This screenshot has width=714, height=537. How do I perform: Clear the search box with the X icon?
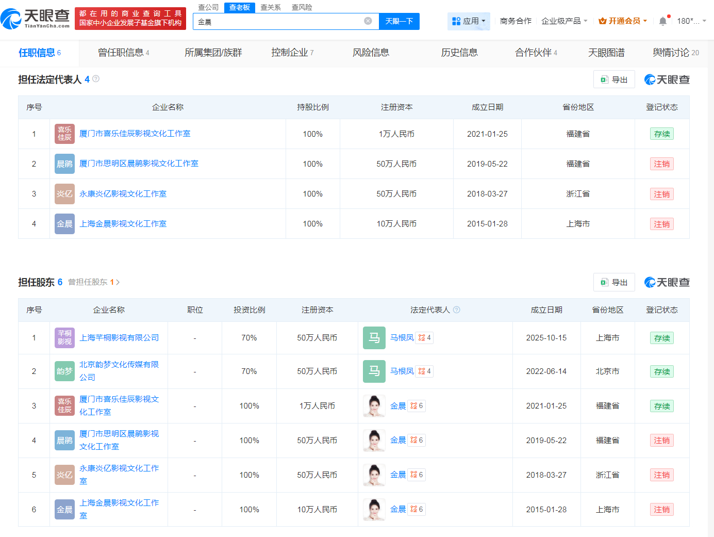click(368, 21)
